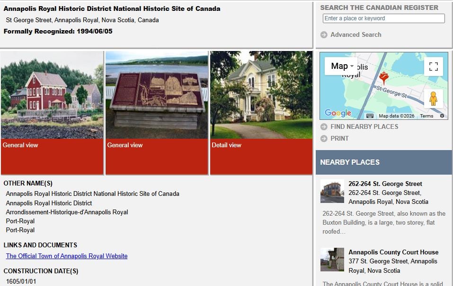Open the red farmhouse General view photo
Viewport: 453px width, 286px height.
click(52, 94)
